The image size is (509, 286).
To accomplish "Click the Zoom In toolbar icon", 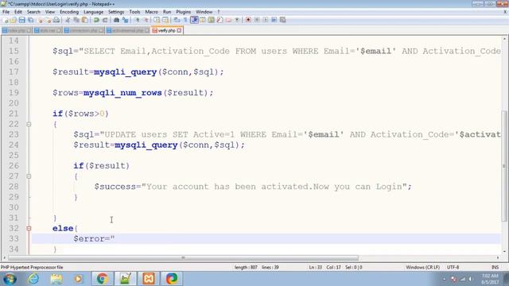I will coord(137,20).
